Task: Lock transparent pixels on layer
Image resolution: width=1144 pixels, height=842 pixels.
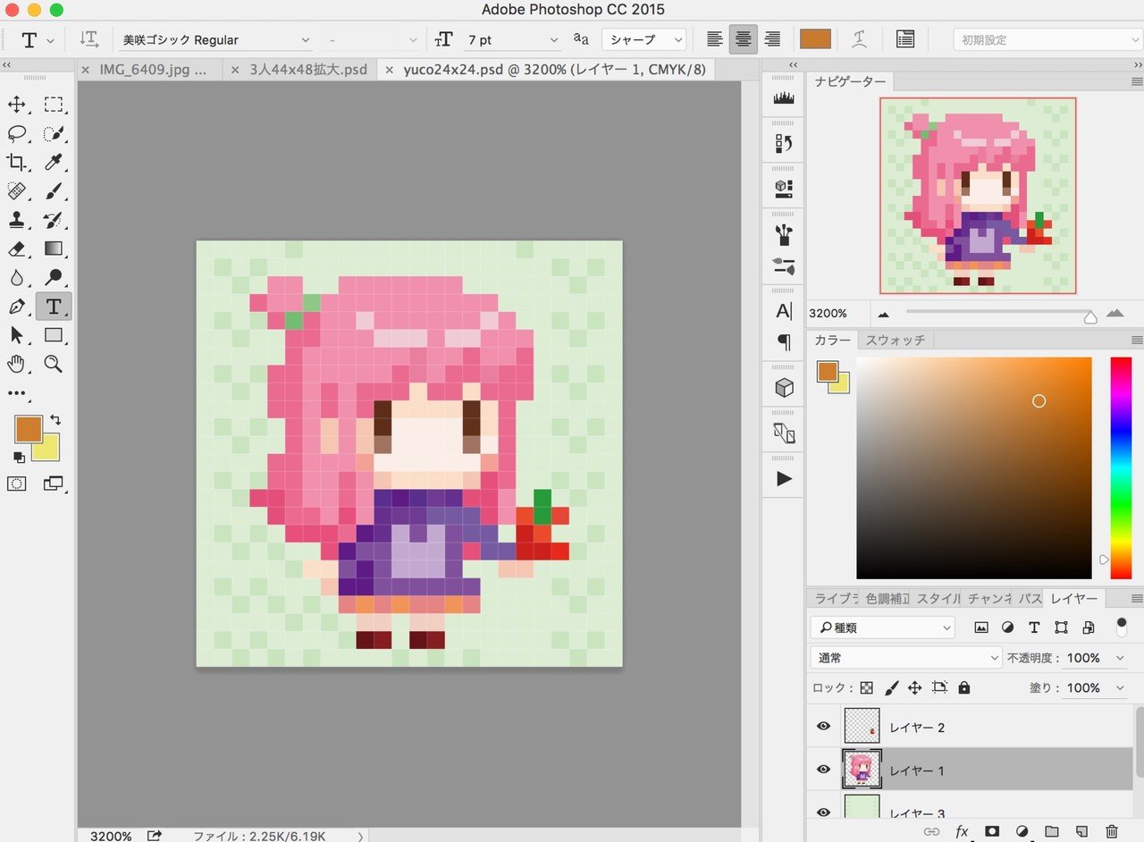Action: pyautogui.click(x=866, y=687)
